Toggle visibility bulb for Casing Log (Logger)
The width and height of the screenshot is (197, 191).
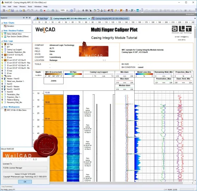[x=2, y=49]
